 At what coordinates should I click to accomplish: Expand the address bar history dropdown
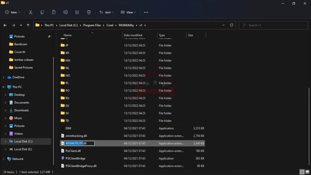224,25
